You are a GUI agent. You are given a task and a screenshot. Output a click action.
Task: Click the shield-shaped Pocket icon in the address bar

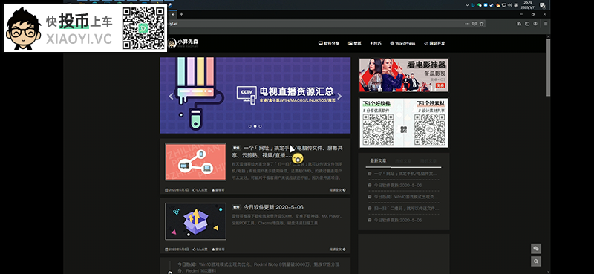click(474, 24)
